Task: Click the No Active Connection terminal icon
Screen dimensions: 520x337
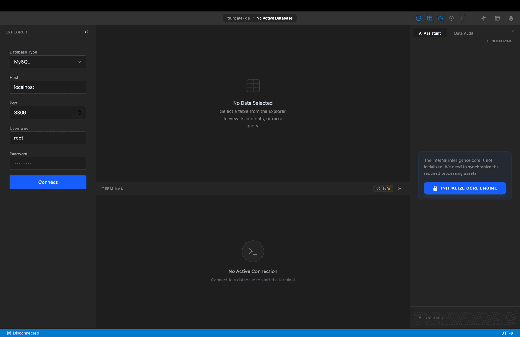Action: pos(253,251)
